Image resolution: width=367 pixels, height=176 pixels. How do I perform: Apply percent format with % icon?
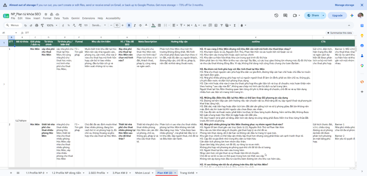point(68,25)
